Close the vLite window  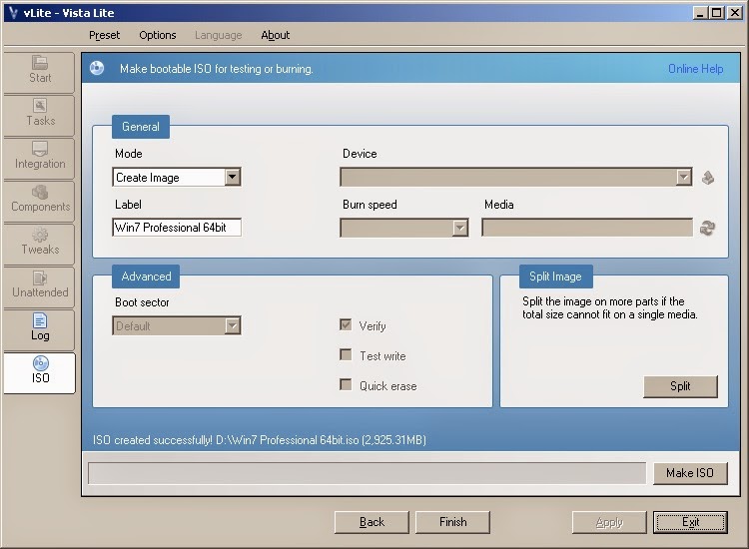(735, 13)
